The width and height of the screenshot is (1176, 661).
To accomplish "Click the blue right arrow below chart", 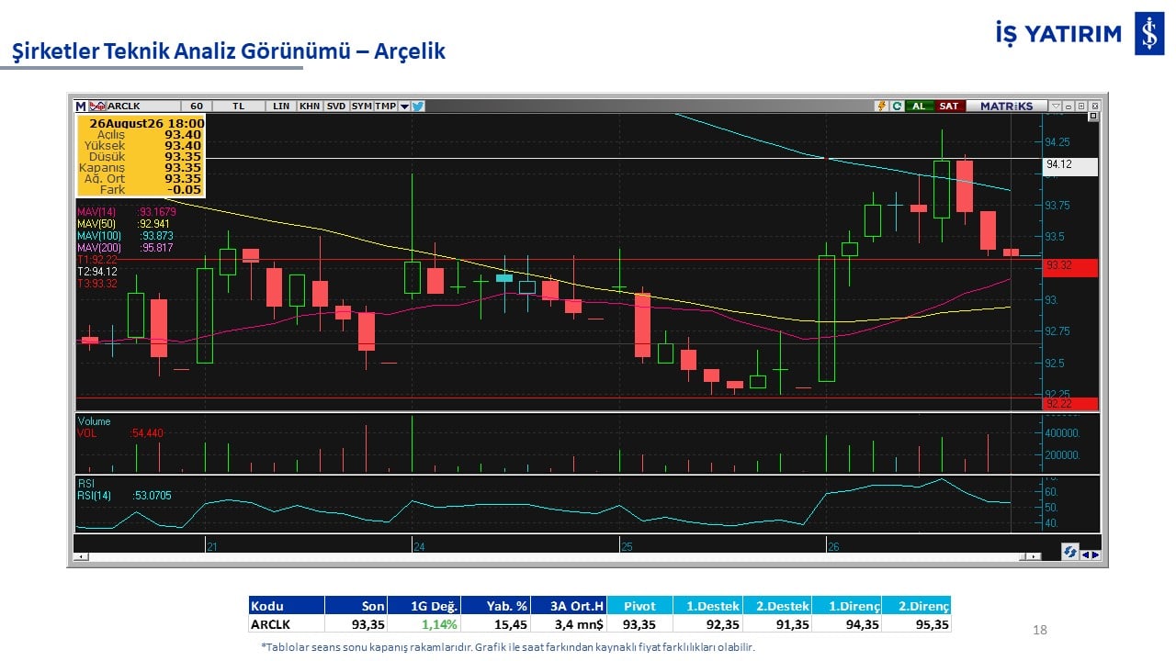I will pos(1095,554).
